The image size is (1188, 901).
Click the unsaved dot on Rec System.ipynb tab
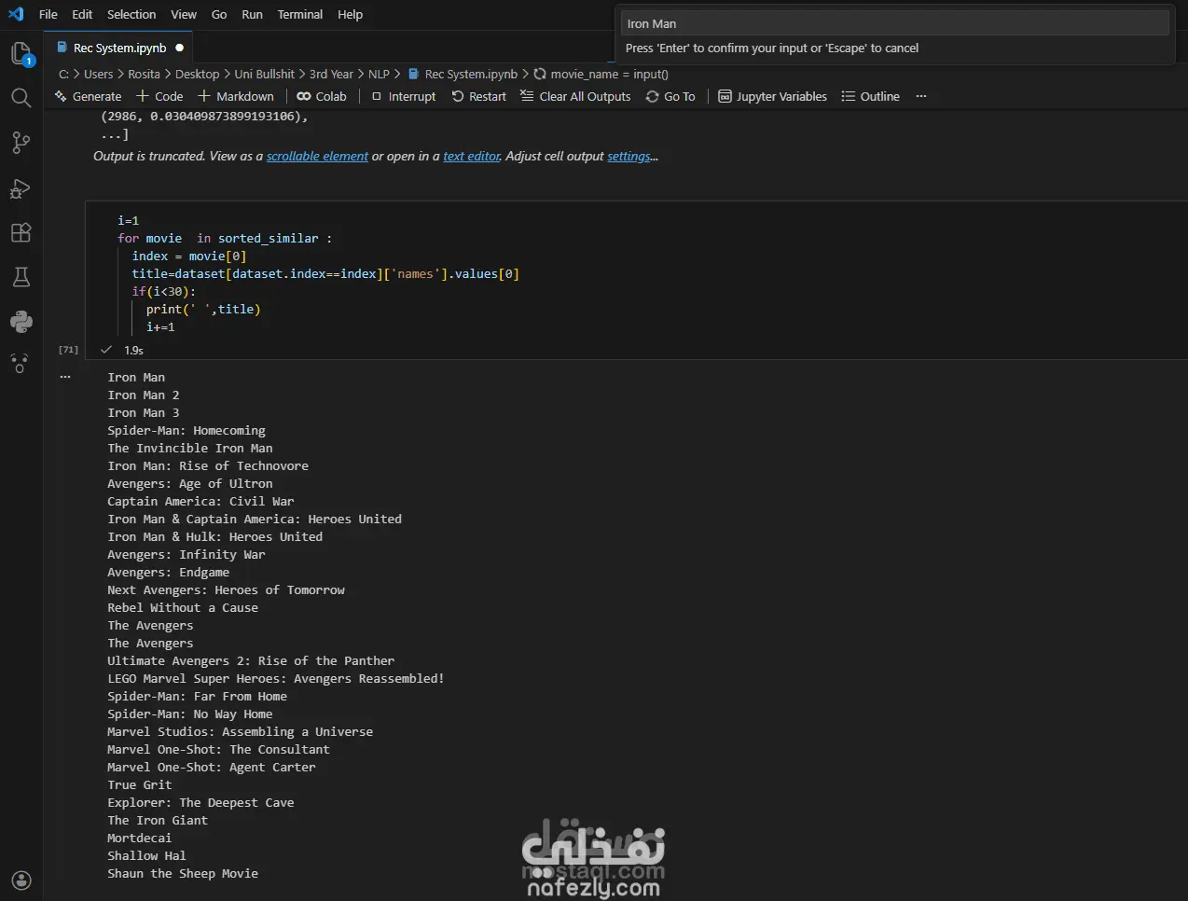tap(179, 48)
